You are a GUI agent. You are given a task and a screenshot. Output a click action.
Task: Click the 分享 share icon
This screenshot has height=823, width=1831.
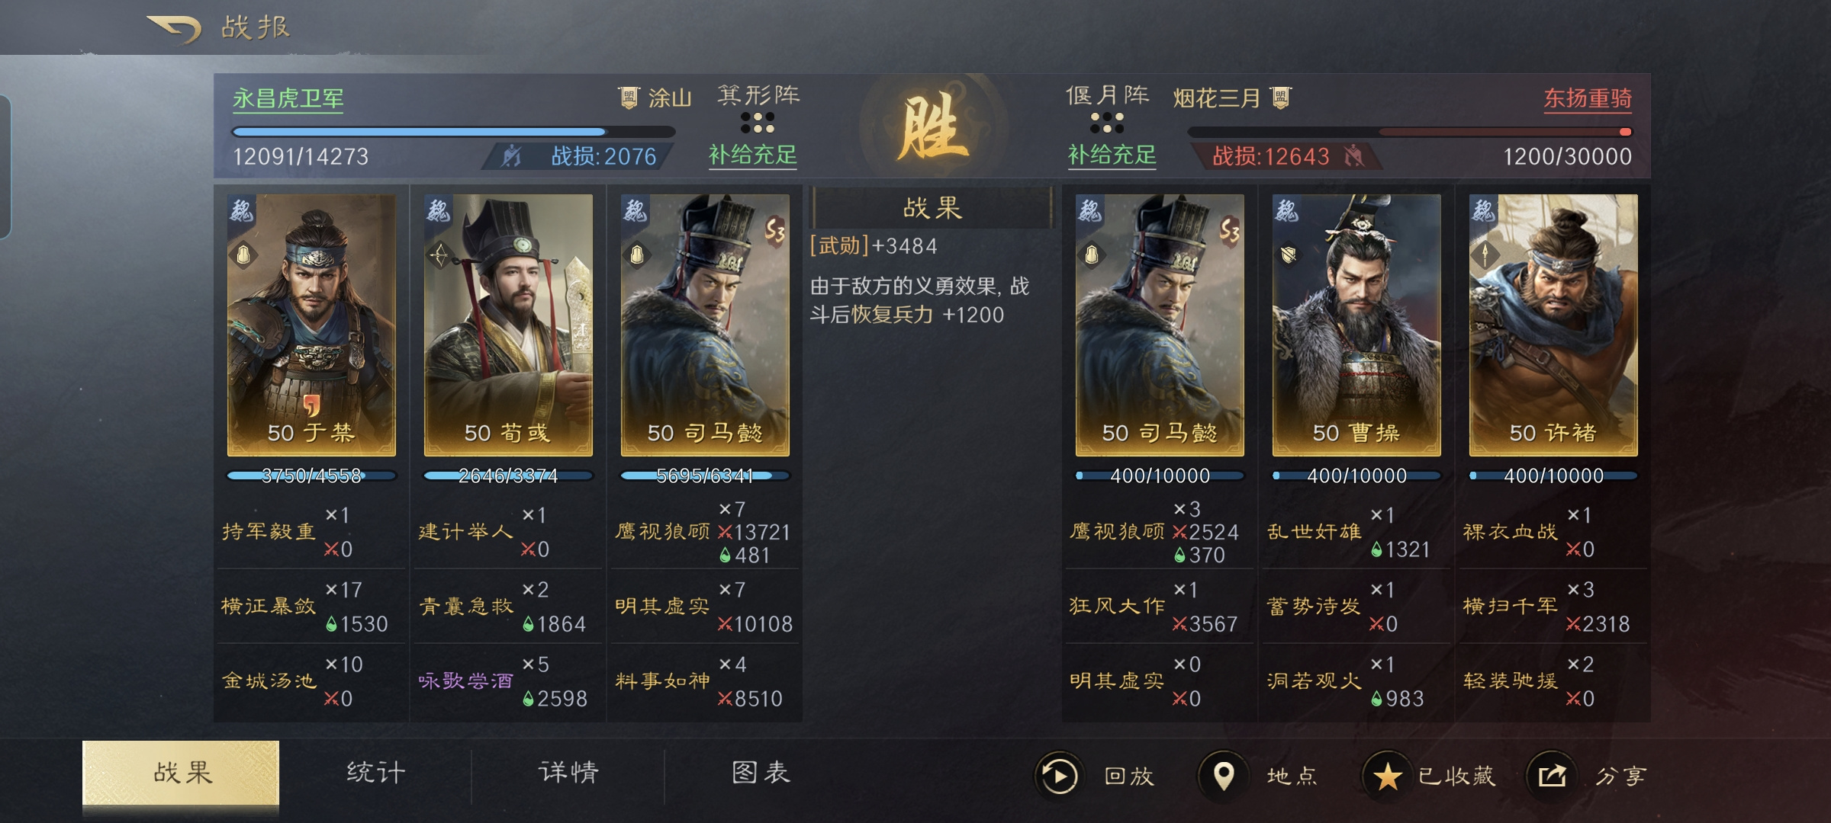point(1552,776)
